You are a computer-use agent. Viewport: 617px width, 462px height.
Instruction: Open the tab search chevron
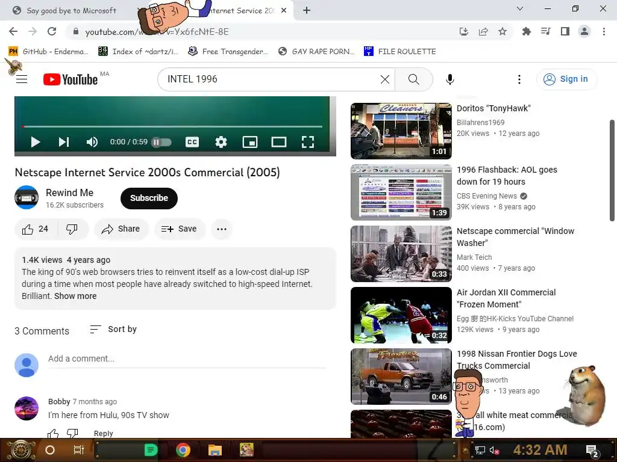(520, 8)
